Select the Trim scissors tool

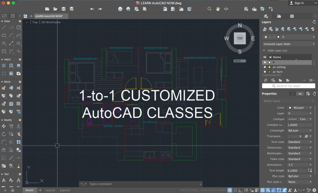(x=19, y=134)
